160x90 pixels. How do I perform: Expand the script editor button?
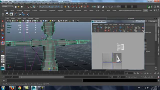[x=158, y=80]
